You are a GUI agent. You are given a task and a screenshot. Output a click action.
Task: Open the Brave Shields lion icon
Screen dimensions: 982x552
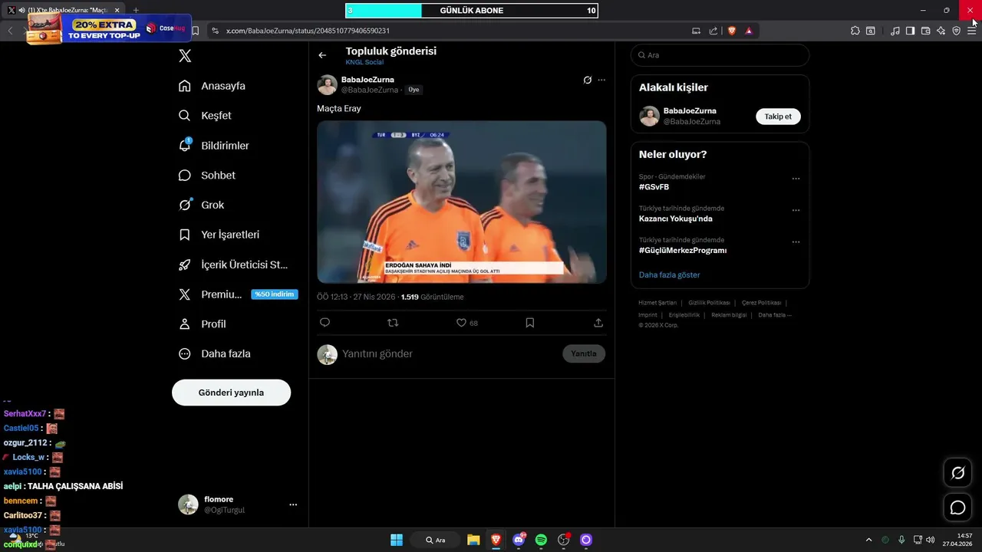[732, 31]
